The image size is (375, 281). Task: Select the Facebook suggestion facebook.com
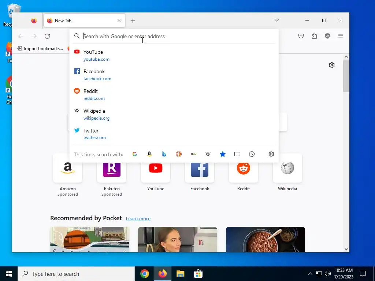pyautogui.click(x=174, y=75)
